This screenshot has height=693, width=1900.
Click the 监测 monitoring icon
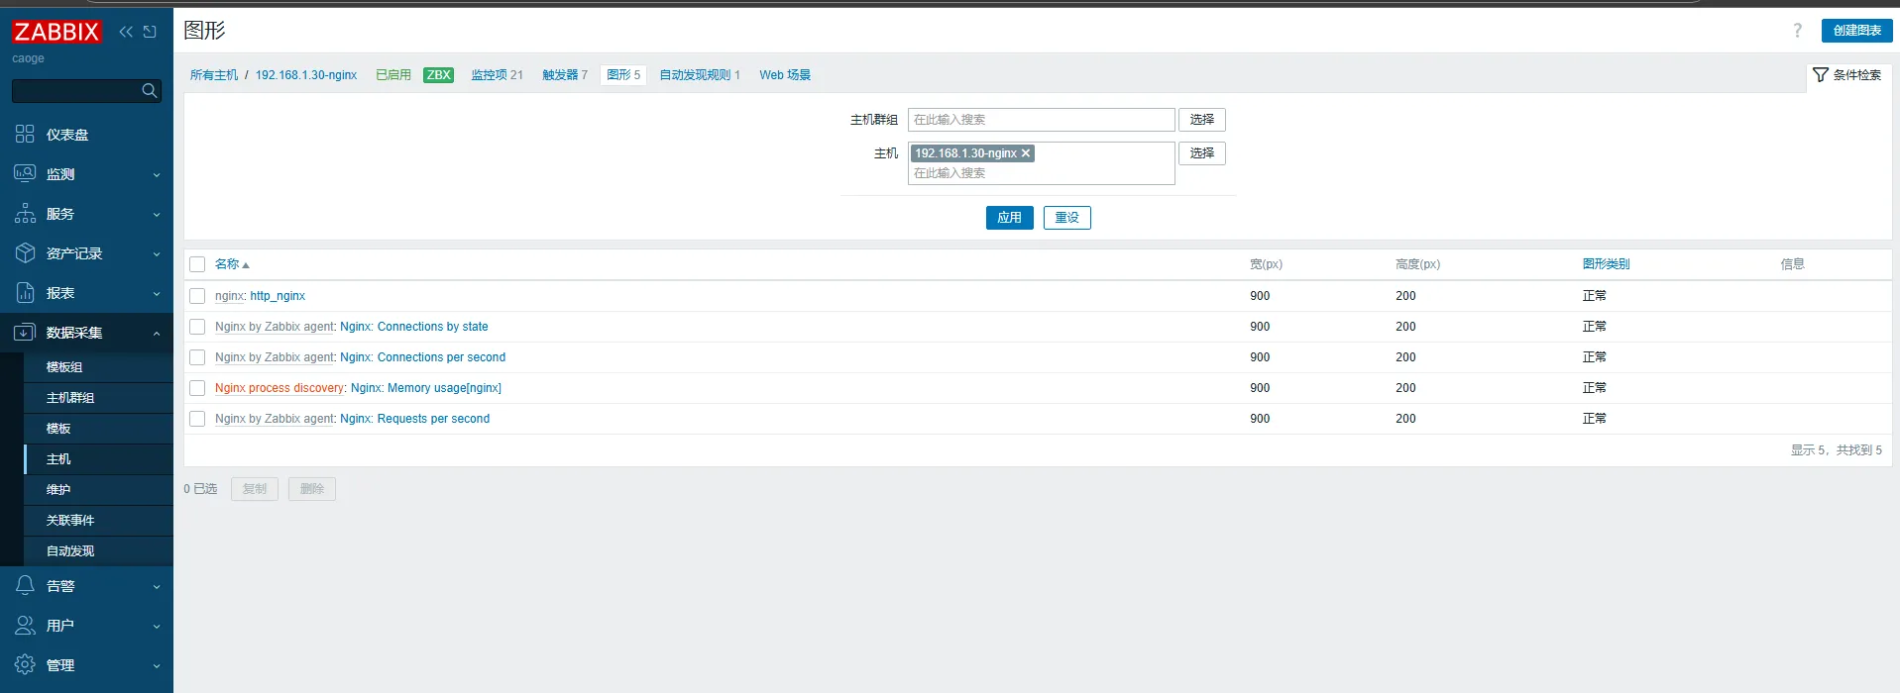(x=25, y=173)
